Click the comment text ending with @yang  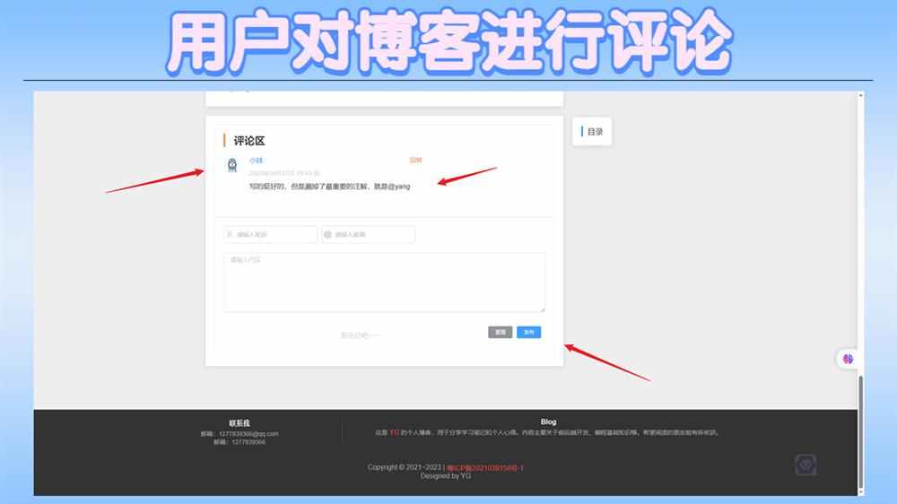(x=329, y=187)
